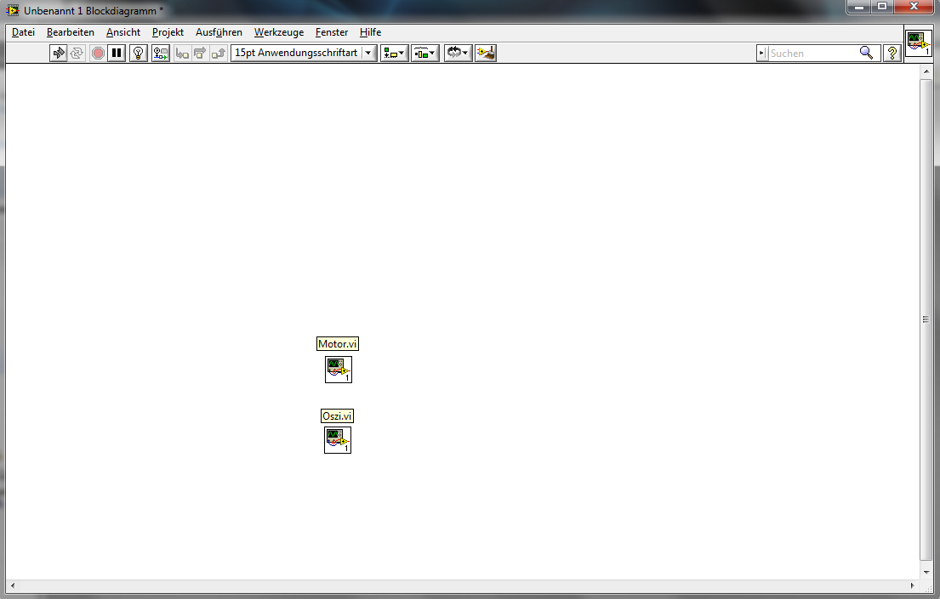
Task: Open the Datei menu
Action: 23,32
